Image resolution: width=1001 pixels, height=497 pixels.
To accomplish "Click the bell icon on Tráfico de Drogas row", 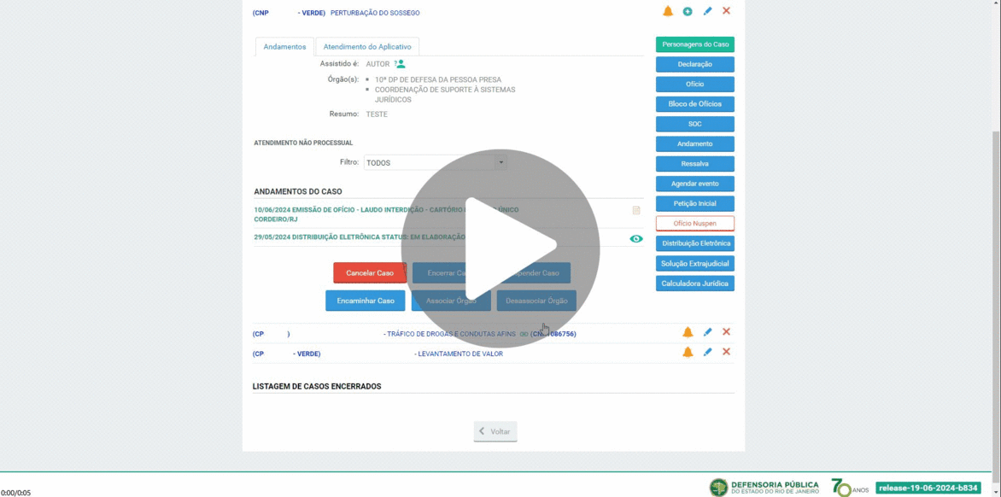I will point(688,332).
